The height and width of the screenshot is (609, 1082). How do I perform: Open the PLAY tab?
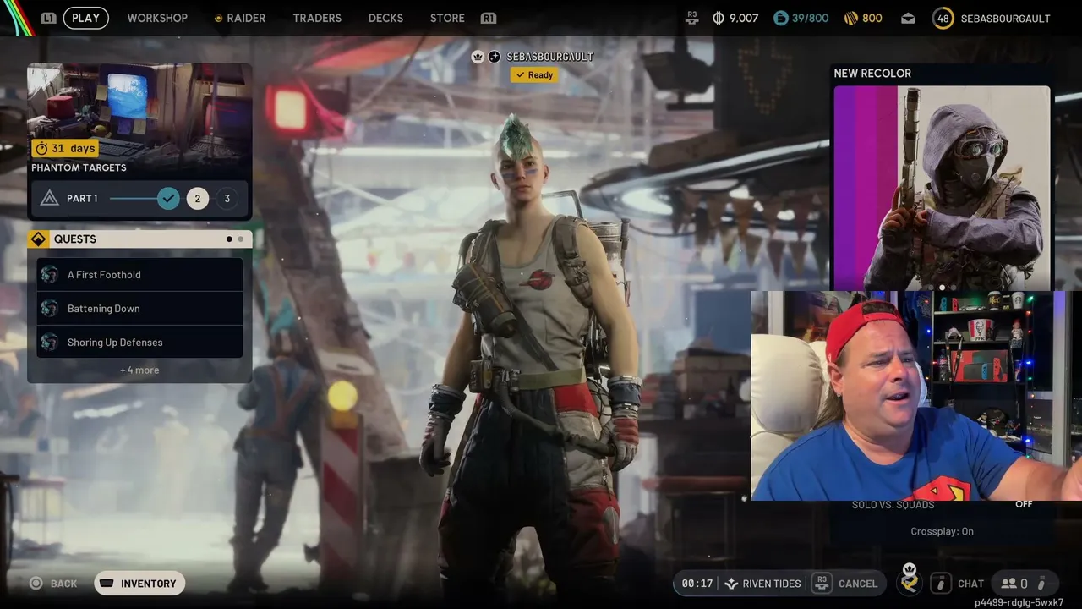pos(85,18)
